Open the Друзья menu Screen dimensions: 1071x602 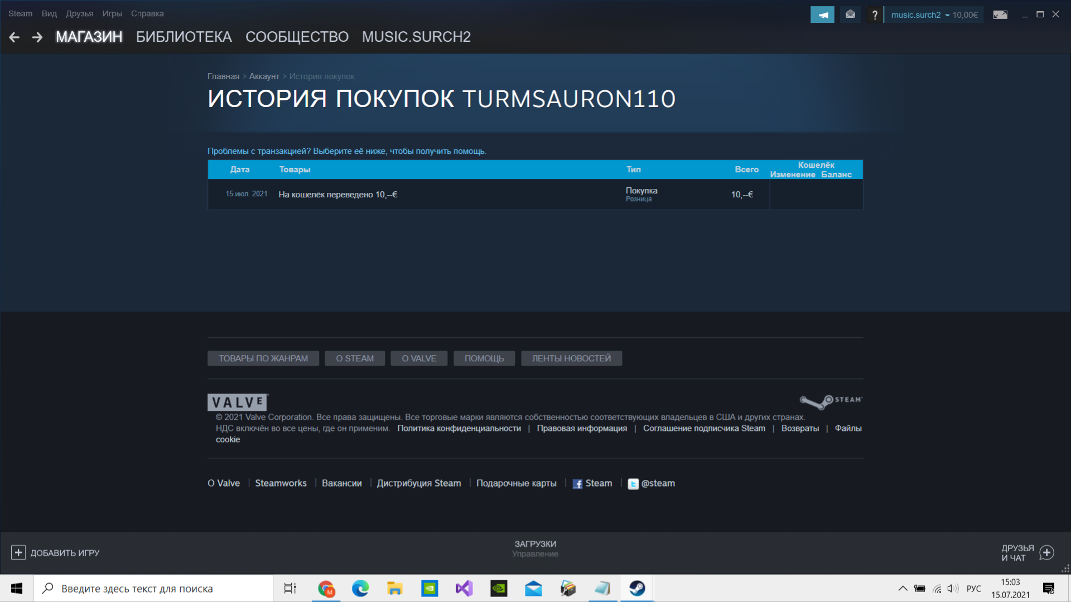pos(79,13)
